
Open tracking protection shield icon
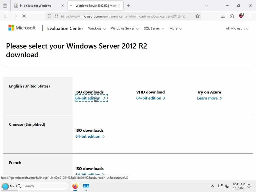tap(49, 16)
